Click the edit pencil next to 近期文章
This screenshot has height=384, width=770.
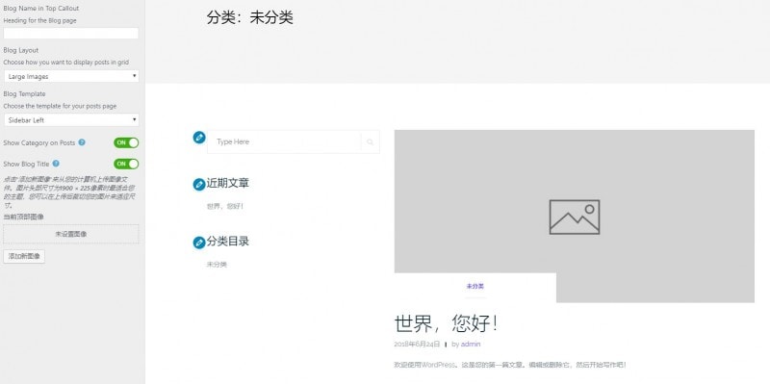[x=199, y=185]
